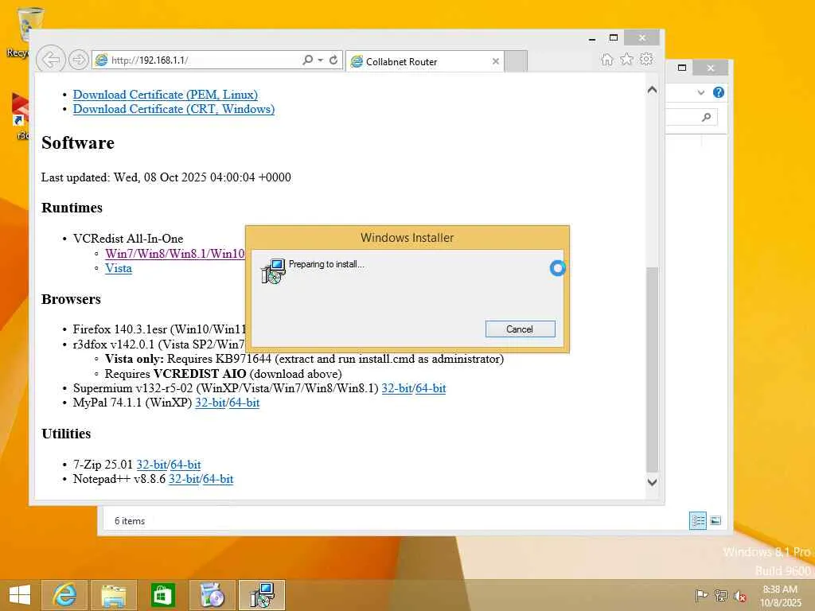Expand the Explorer window ribbon chevron
Viewport: 815px width, 611px height.
pyautogui.click(x=701, y=92)
